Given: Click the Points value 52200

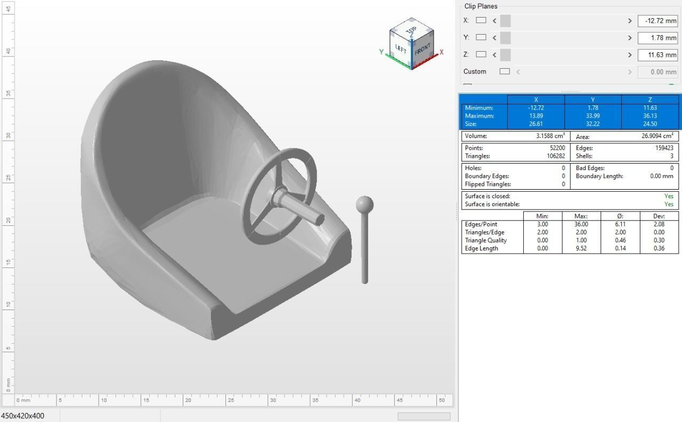Looking at the screenshot, I should coord(557,148).
